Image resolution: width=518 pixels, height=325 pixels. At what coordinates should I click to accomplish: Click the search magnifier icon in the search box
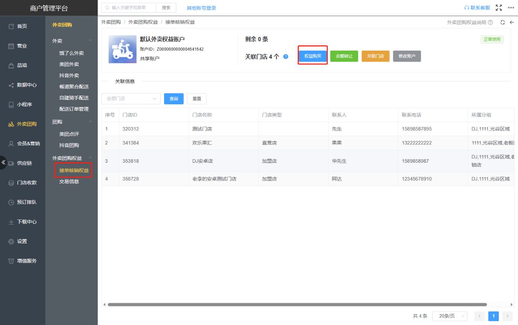107,7
